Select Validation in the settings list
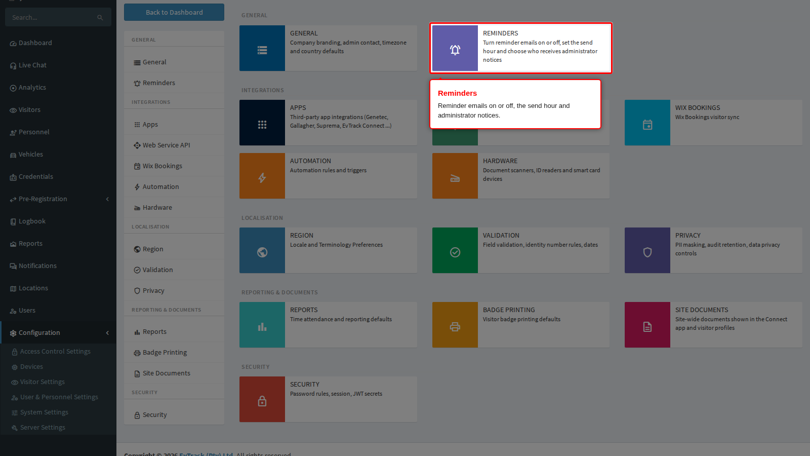The height and width of the screenshot is (456, 810). [174, 270]
